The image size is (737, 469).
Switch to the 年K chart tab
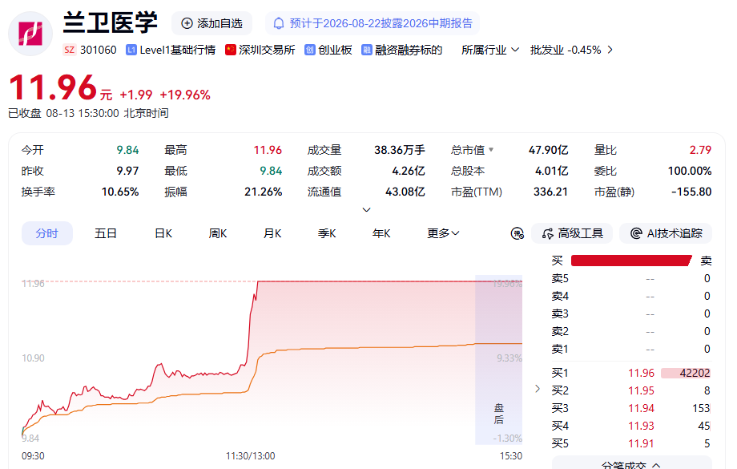coord(381,233)
